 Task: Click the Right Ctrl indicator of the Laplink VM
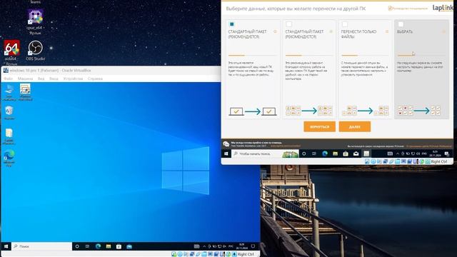click(439, 161)
